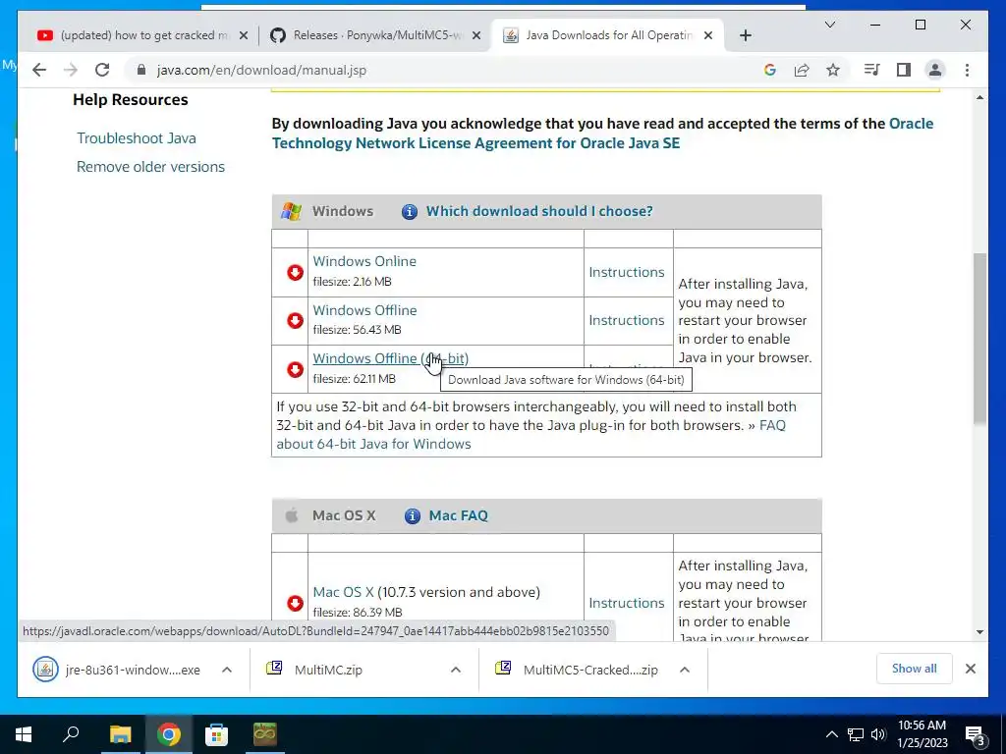Click the browser forward arrow
Screen dimensions: 1006x754
click(x=71, y=70)
